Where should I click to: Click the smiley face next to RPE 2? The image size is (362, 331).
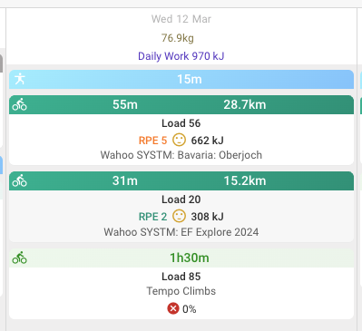(x=179, y=216)
